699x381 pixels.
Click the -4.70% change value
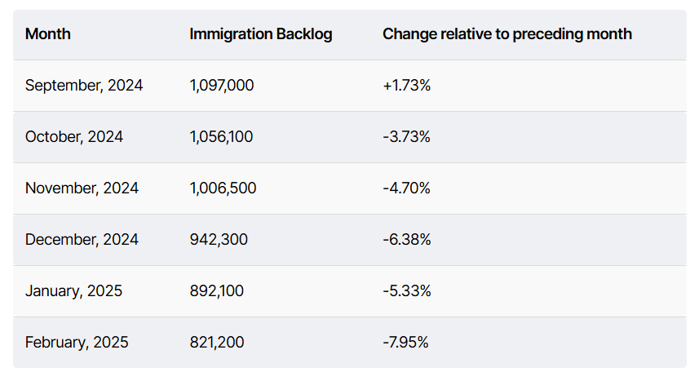[x=406, y=188]
